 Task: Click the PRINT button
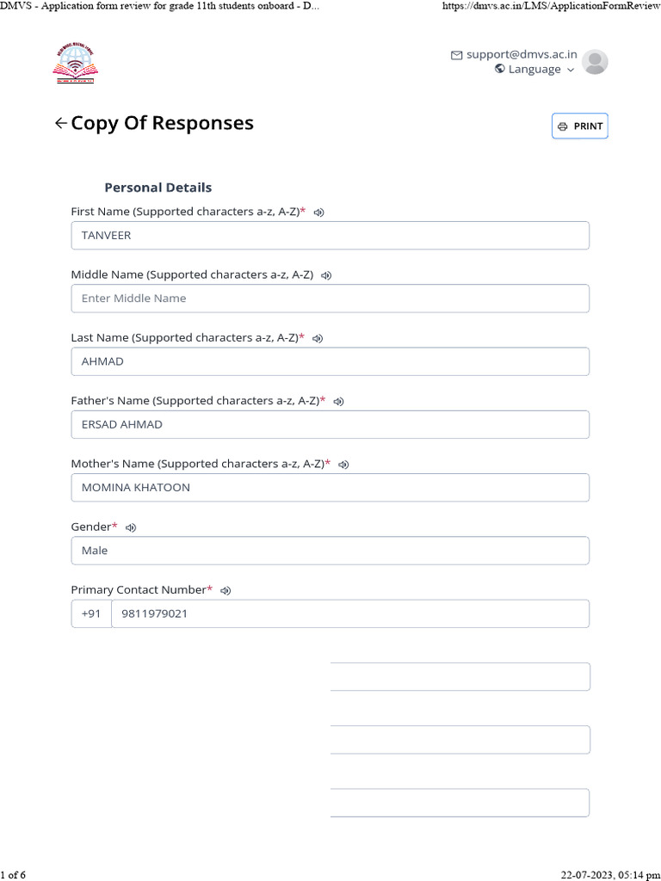coord(579,126)
